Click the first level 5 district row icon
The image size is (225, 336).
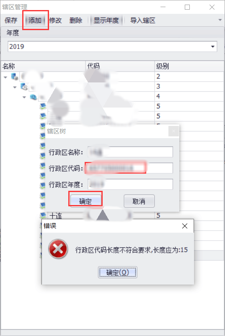[x=43, y=106]
